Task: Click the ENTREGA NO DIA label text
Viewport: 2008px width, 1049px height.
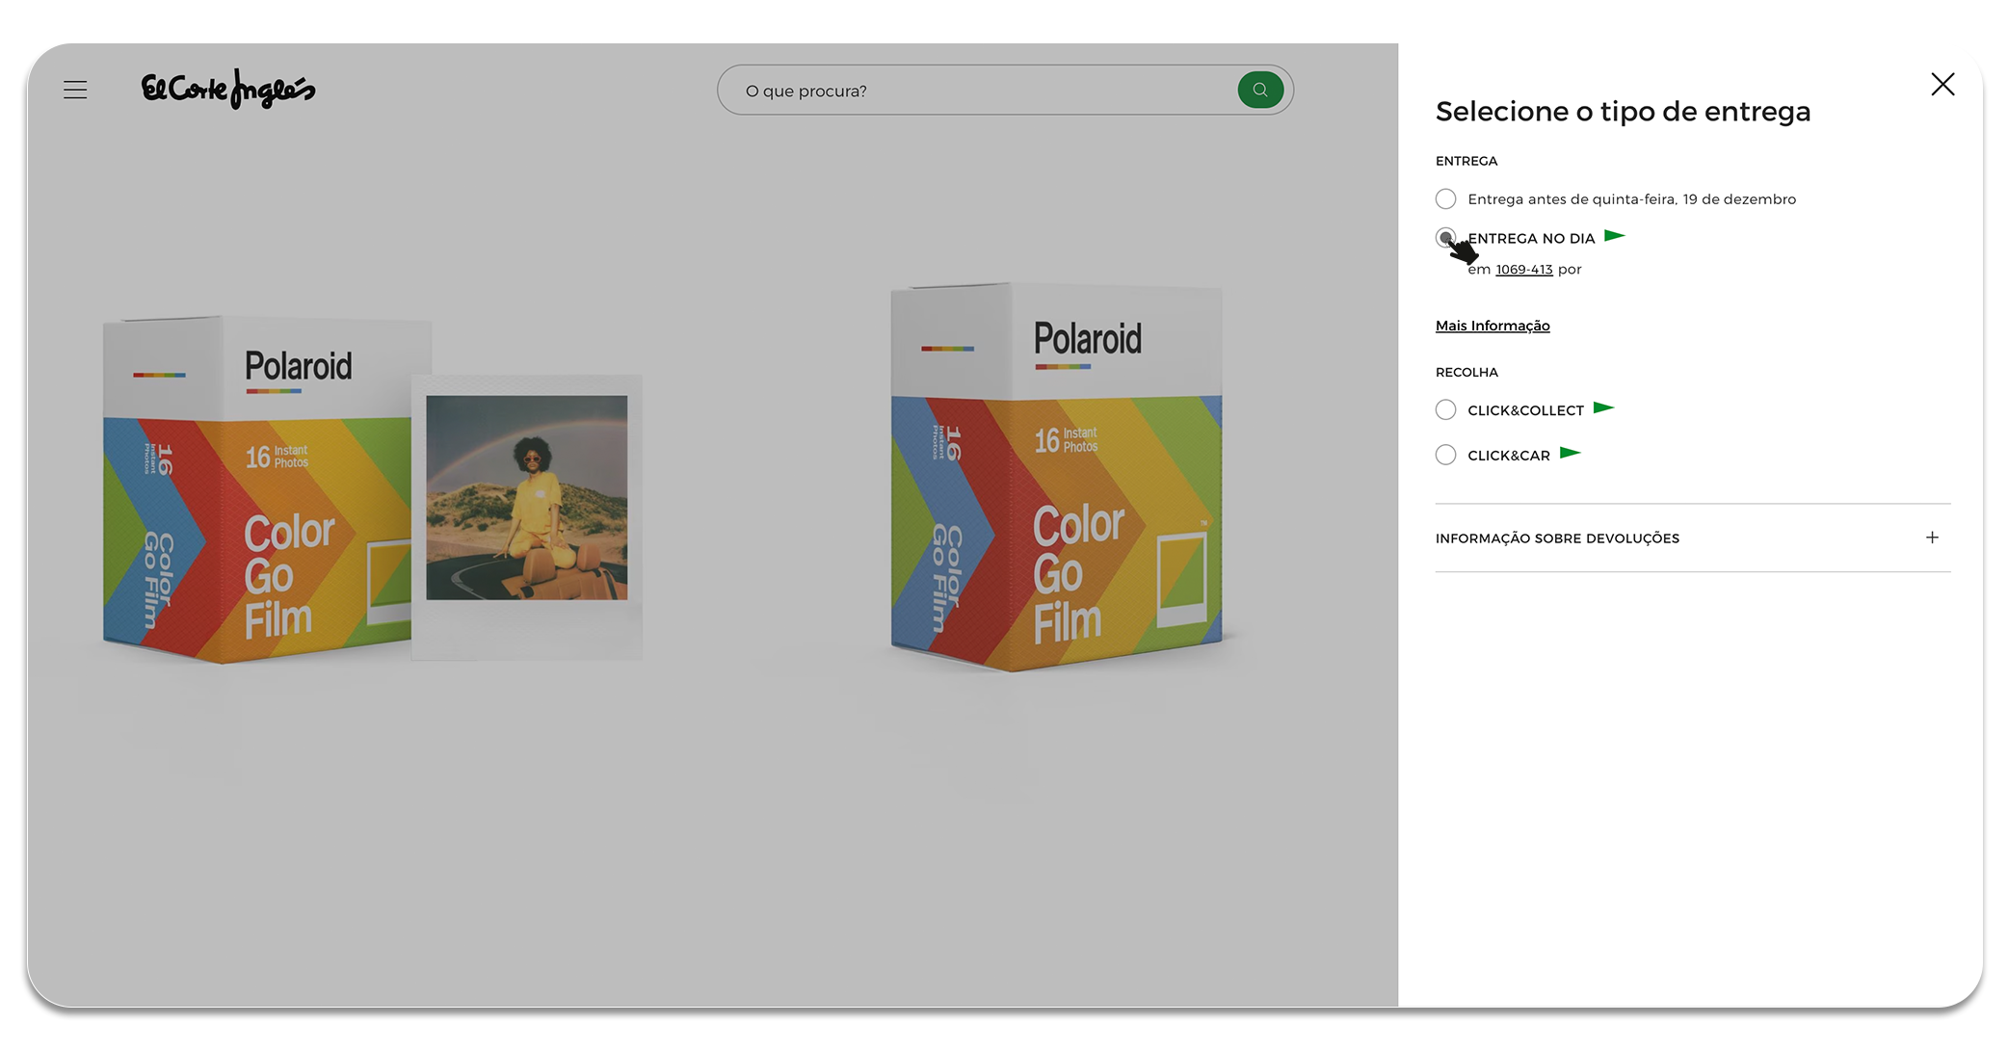Action: coord(1531,239)
